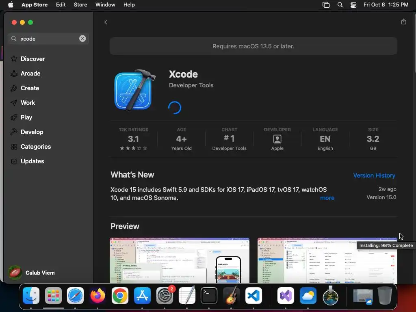Screen dimensions: 416x312
Task: Go to the Create section
Action: 30,88
